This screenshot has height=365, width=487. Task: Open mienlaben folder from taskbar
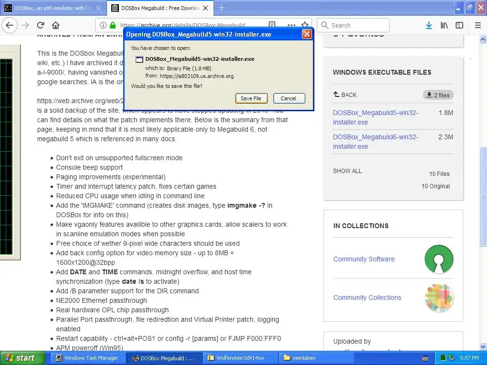[316, 358]
